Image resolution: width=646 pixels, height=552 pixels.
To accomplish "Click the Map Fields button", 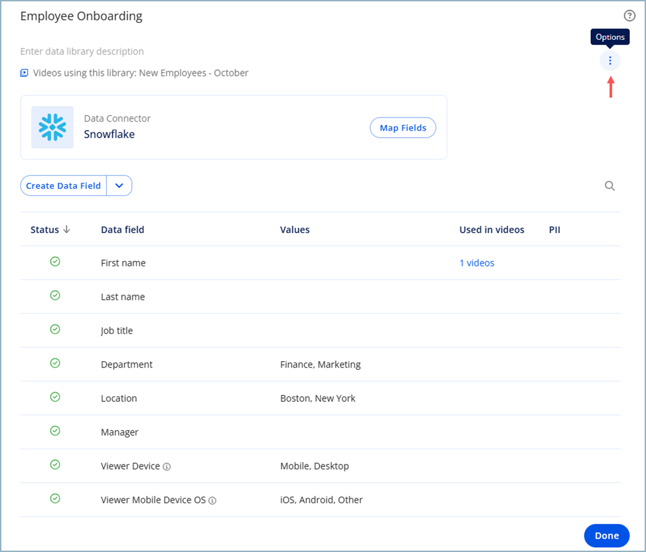I will 403,128.
